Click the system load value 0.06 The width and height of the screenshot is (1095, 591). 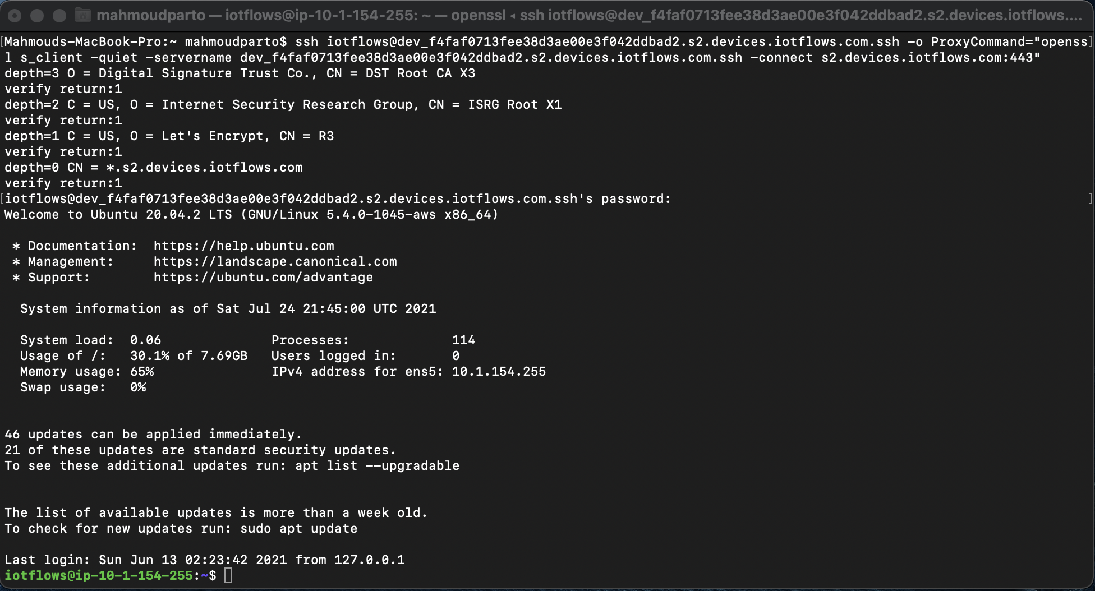[x=145, y=340]
